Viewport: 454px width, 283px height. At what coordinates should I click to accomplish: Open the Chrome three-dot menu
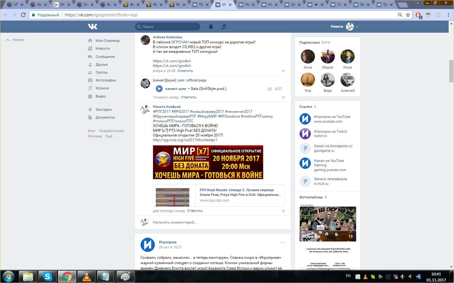[x=448, y=15]
